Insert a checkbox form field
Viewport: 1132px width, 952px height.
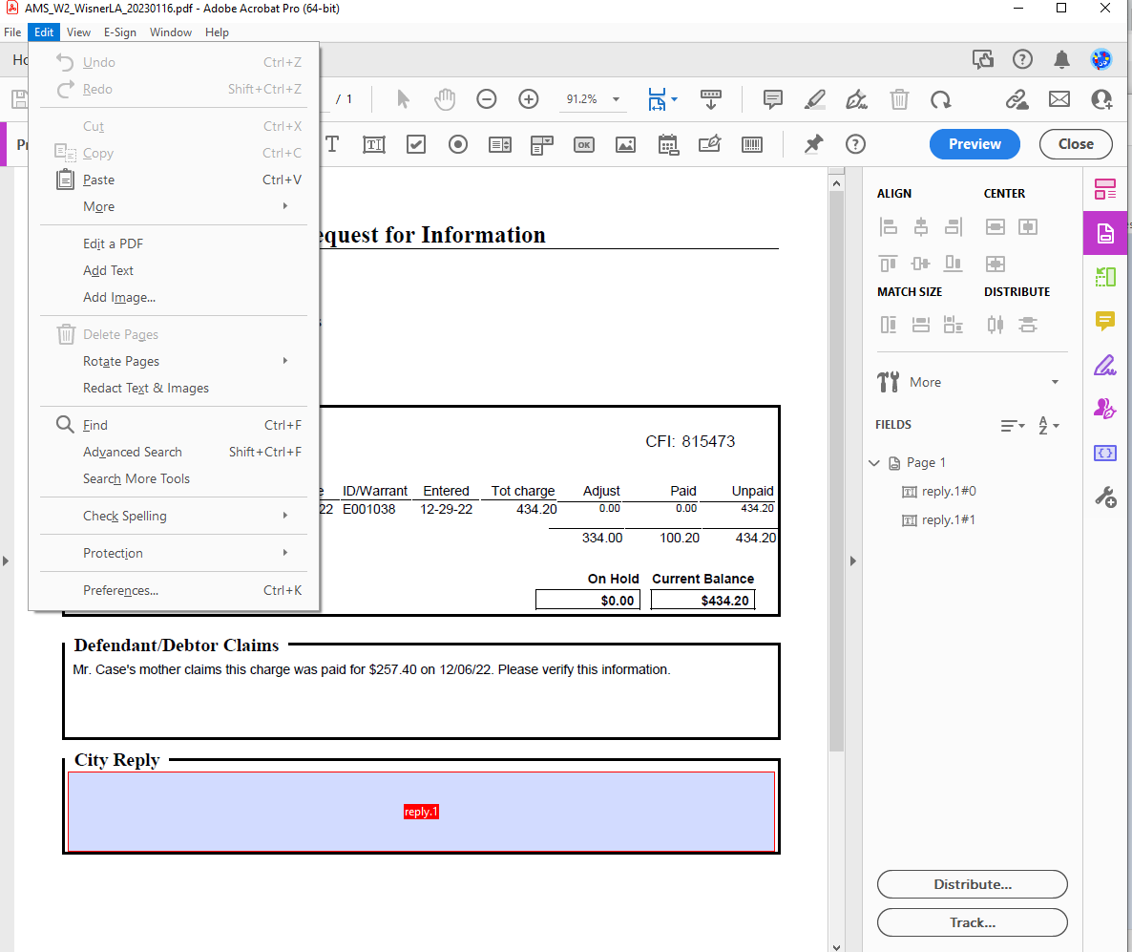click(415, 144)
